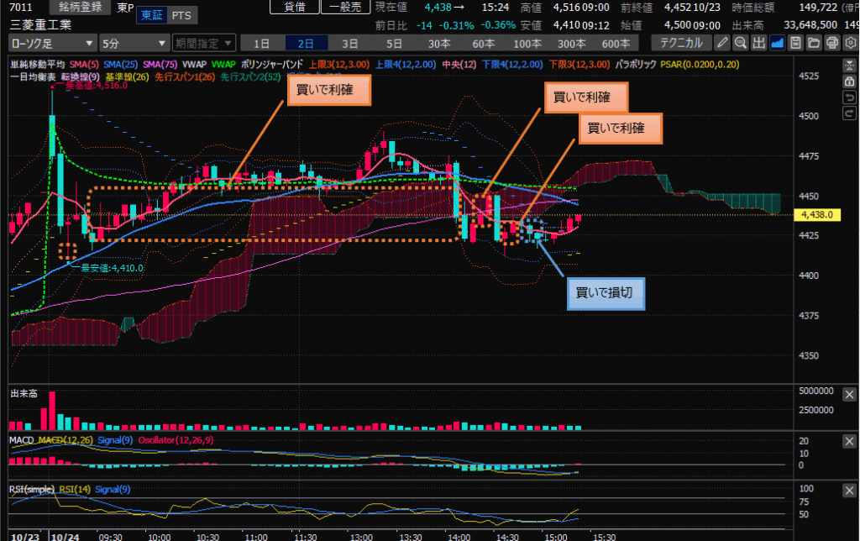Viewport: 860px width, 541px height.
Task: Select the 東証 market toggle
Action: point(152,16)
